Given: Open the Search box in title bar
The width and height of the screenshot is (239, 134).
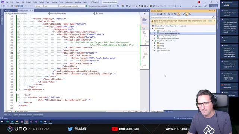Looking at the screenshot, I should 95,2.
